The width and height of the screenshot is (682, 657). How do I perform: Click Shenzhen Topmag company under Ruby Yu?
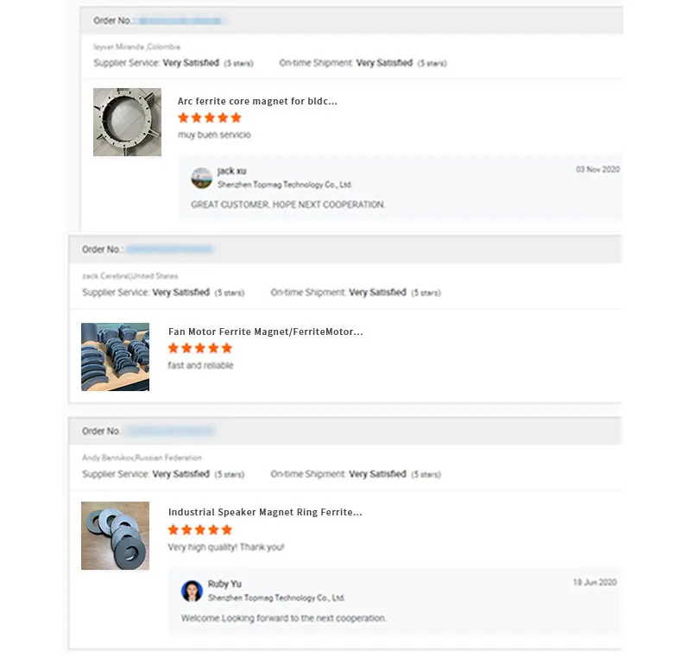276,597
